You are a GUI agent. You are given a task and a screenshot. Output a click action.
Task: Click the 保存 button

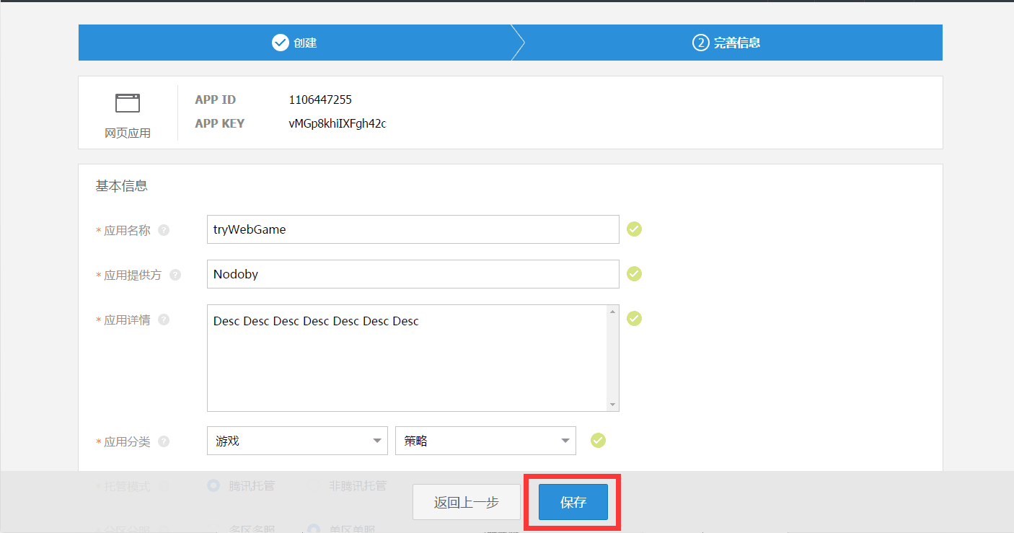(x=573, y=503)
